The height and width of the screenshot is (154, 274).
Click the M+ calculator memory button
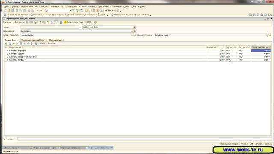[110, 11]
